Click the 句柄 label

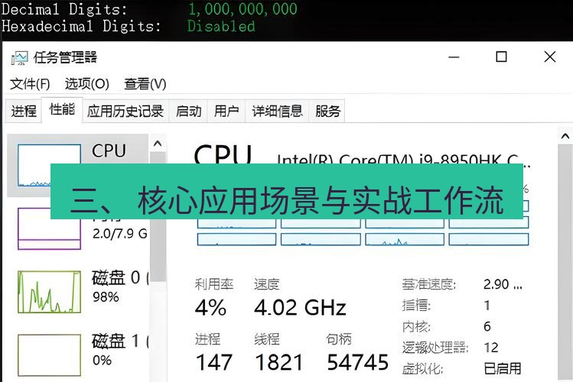click(339, 339)
